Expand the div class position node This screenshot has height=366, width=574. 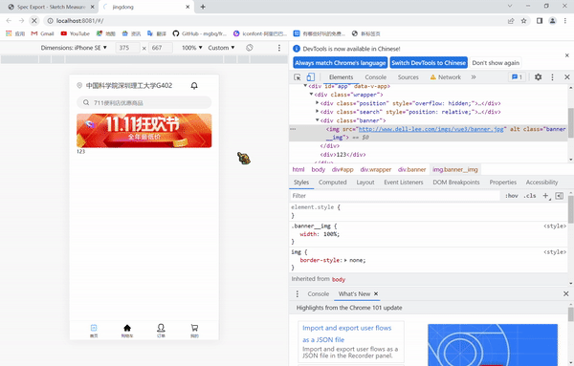click(x=318, y=103)
